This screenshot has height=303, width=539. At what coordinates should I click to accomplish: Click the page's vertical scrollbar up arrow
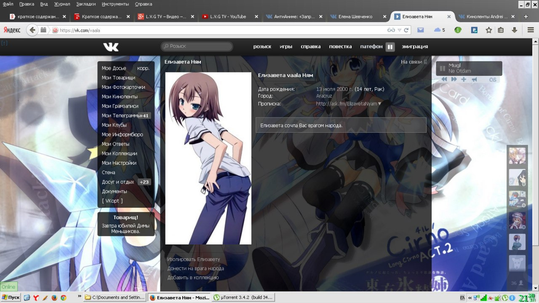tap(535, 42)
